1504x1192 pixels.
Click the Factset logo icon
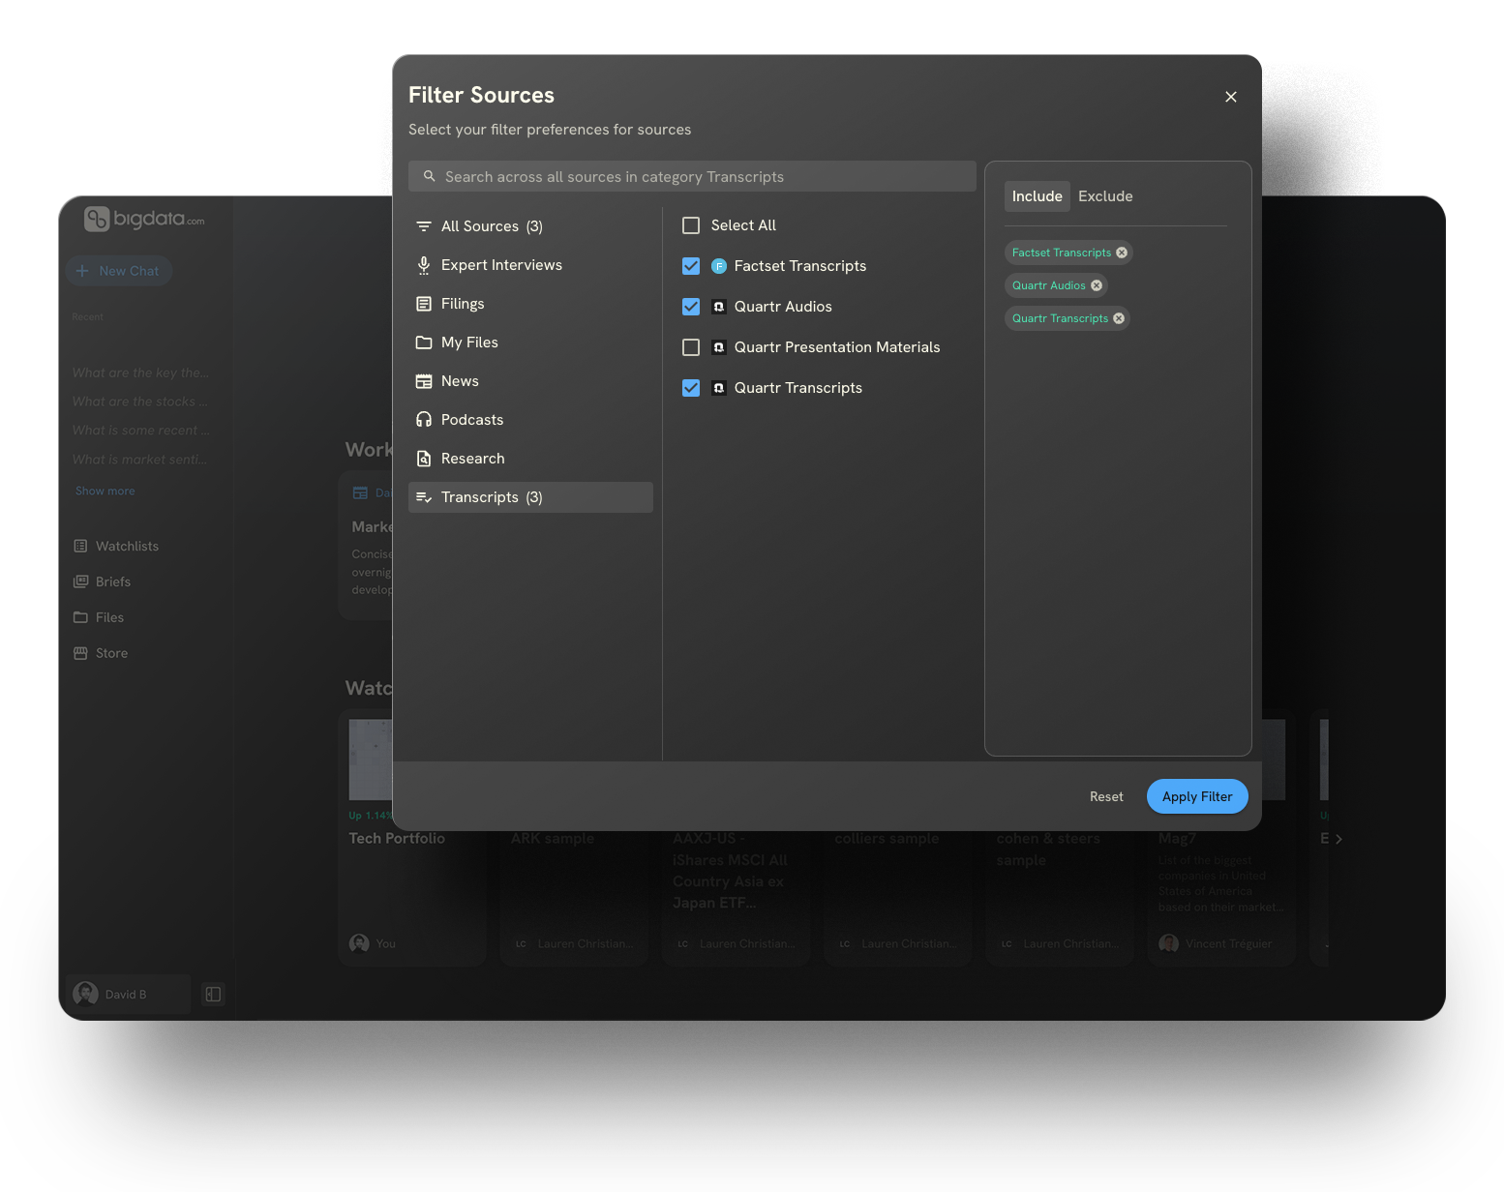click(719, 266)
